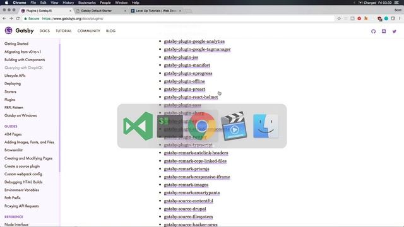Open gatsby-remark-images link
Screen dimensions: 404x227
(x=186, y=185)
